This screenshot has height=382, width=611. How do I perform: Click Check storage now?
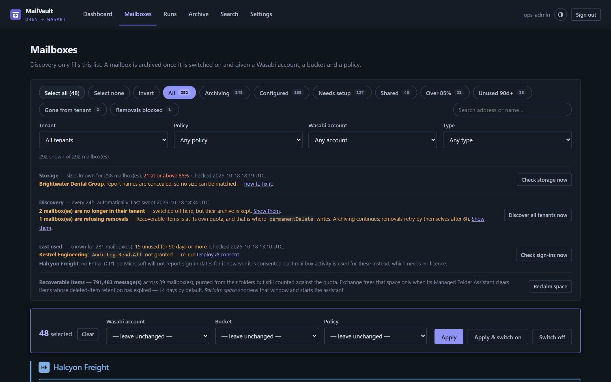pos(544,180)
